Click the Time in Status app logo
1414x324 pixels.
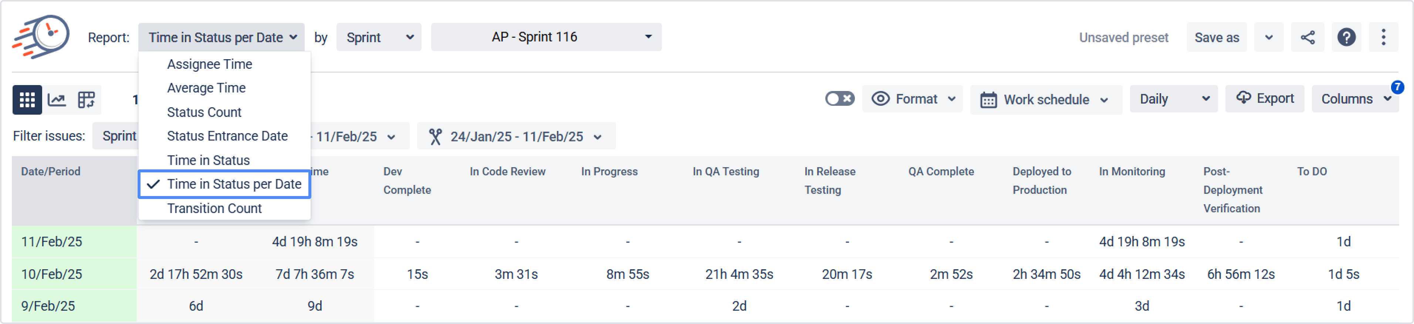coord(41,37)
